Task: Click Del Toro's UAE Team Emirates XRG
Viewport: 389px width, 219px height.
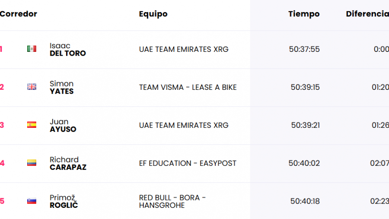Action: click(x=184, y=49)
